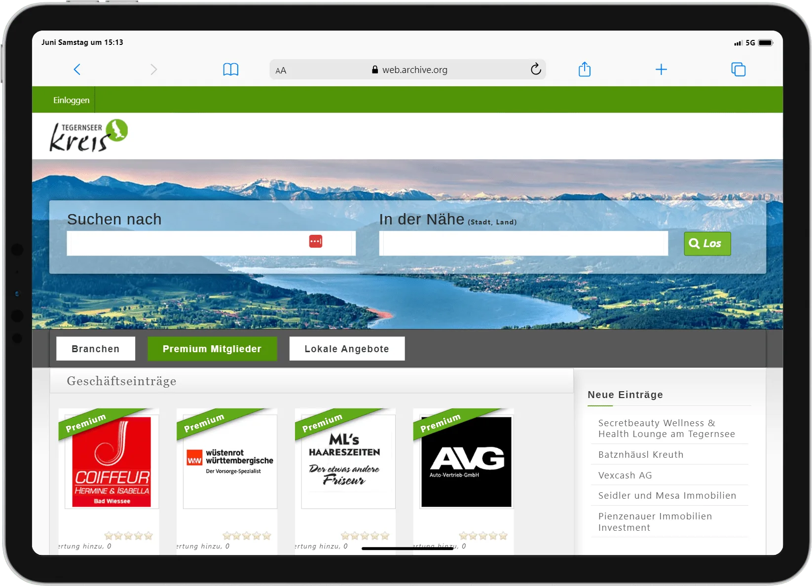This screenshot has width=812, height=586.
Task: Click the Tegernseer Kreis logo
Action: tap(89, 135)
